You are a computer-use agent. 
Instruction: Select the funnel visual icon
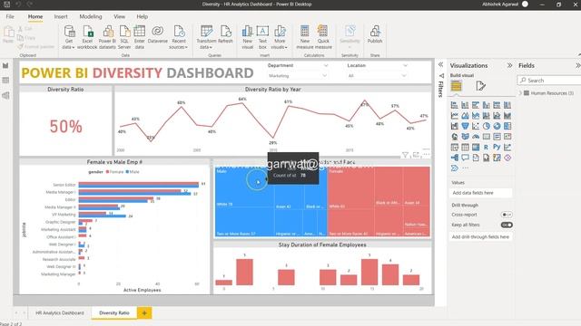click(465, 126)
